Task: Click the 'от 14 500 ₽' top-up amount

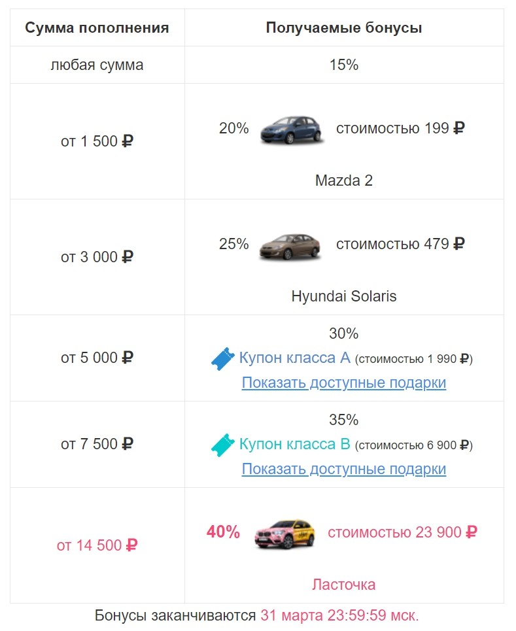Action: point(97,545)
